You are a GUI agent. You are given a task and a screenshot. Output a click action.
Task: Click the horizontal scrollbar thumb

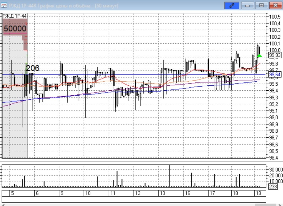[x=265, y=205]
